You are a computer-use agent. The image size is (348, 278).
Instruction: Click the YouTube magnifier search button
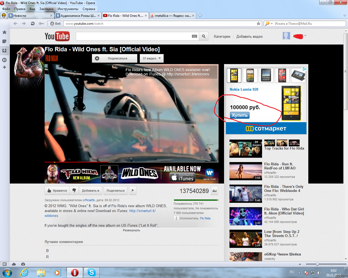pos(204,36)
